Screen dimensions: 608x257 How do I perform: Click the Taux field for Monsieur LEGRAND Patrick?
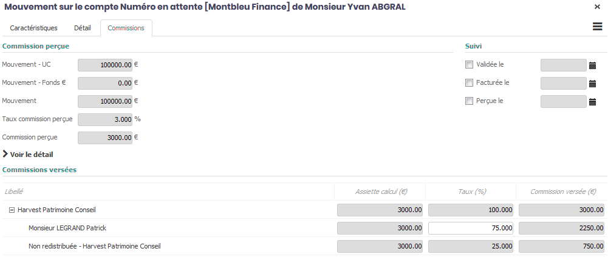pos(471,229)
